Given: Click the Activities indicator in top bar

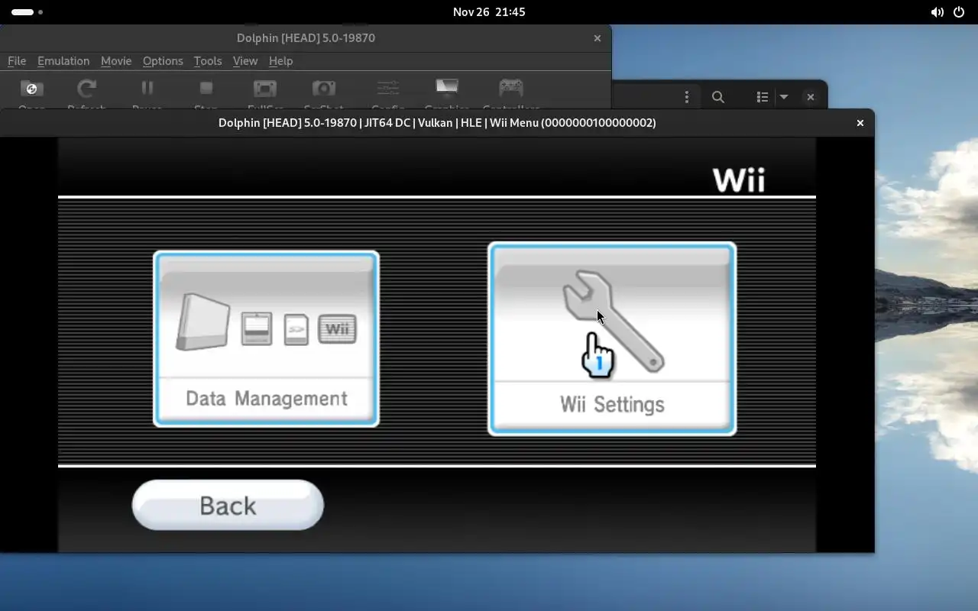Looking at the screenshot, I should (27, 12).
